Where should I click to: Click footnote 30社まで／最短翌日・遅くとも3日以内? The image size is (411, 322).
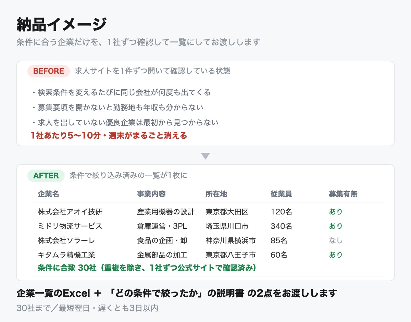(x=87, y=308)
